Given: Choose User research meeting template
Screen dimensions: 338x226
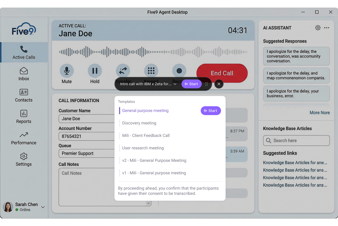Looking at the screenshot, I should [x=143, y=148].
